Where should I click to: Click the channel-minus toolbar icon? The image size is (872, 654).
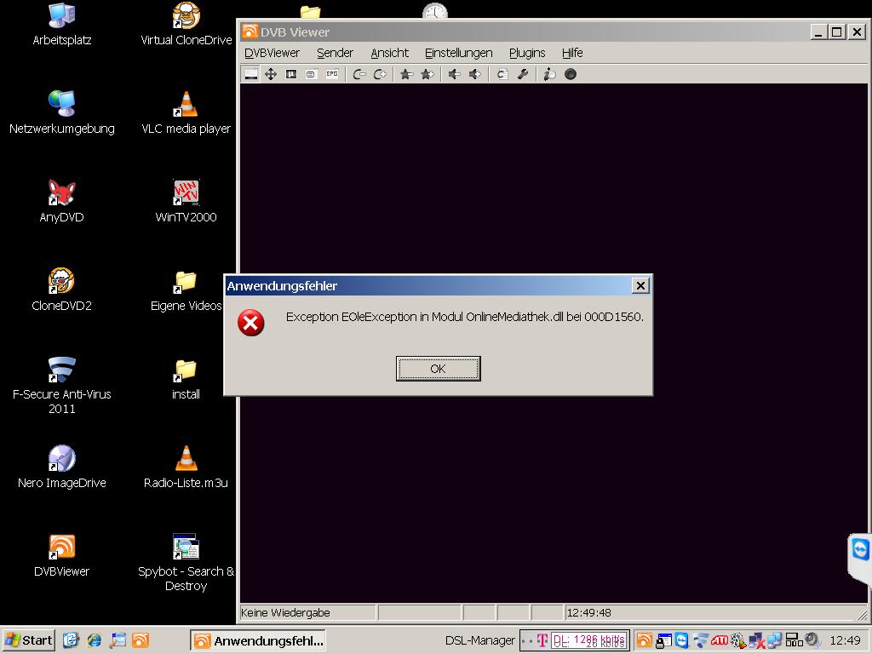click(359, 74)
